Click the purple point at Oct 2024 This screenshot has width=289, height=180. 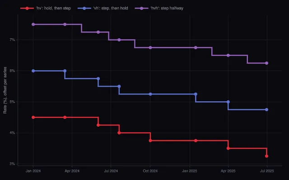point(150,48)
